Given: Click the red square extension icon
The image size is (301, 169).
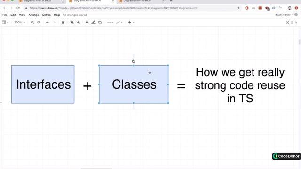Looking at the screenshot, I should click(x=260, y=8).
